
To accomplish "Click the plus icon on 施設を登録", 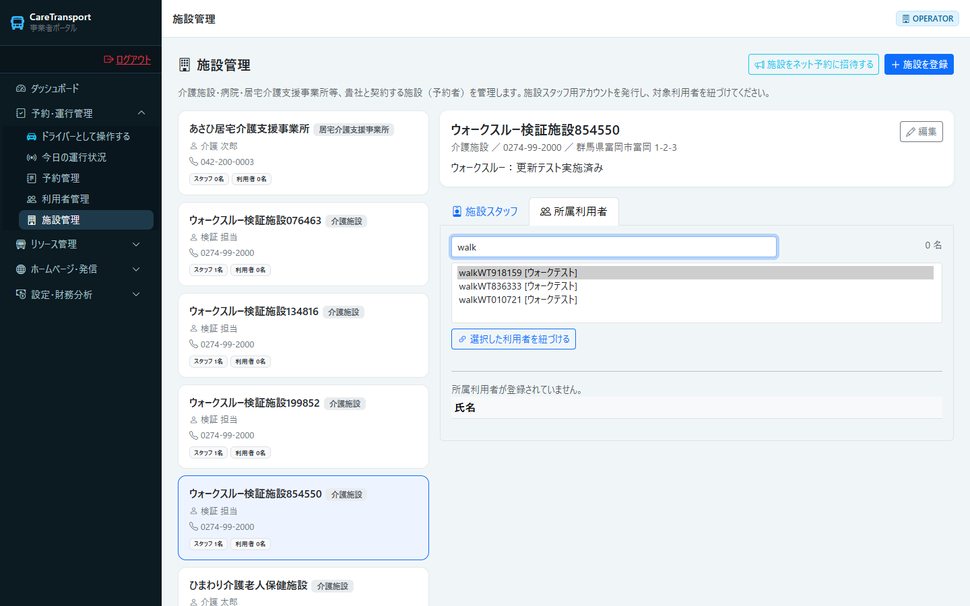I will 896,65.
